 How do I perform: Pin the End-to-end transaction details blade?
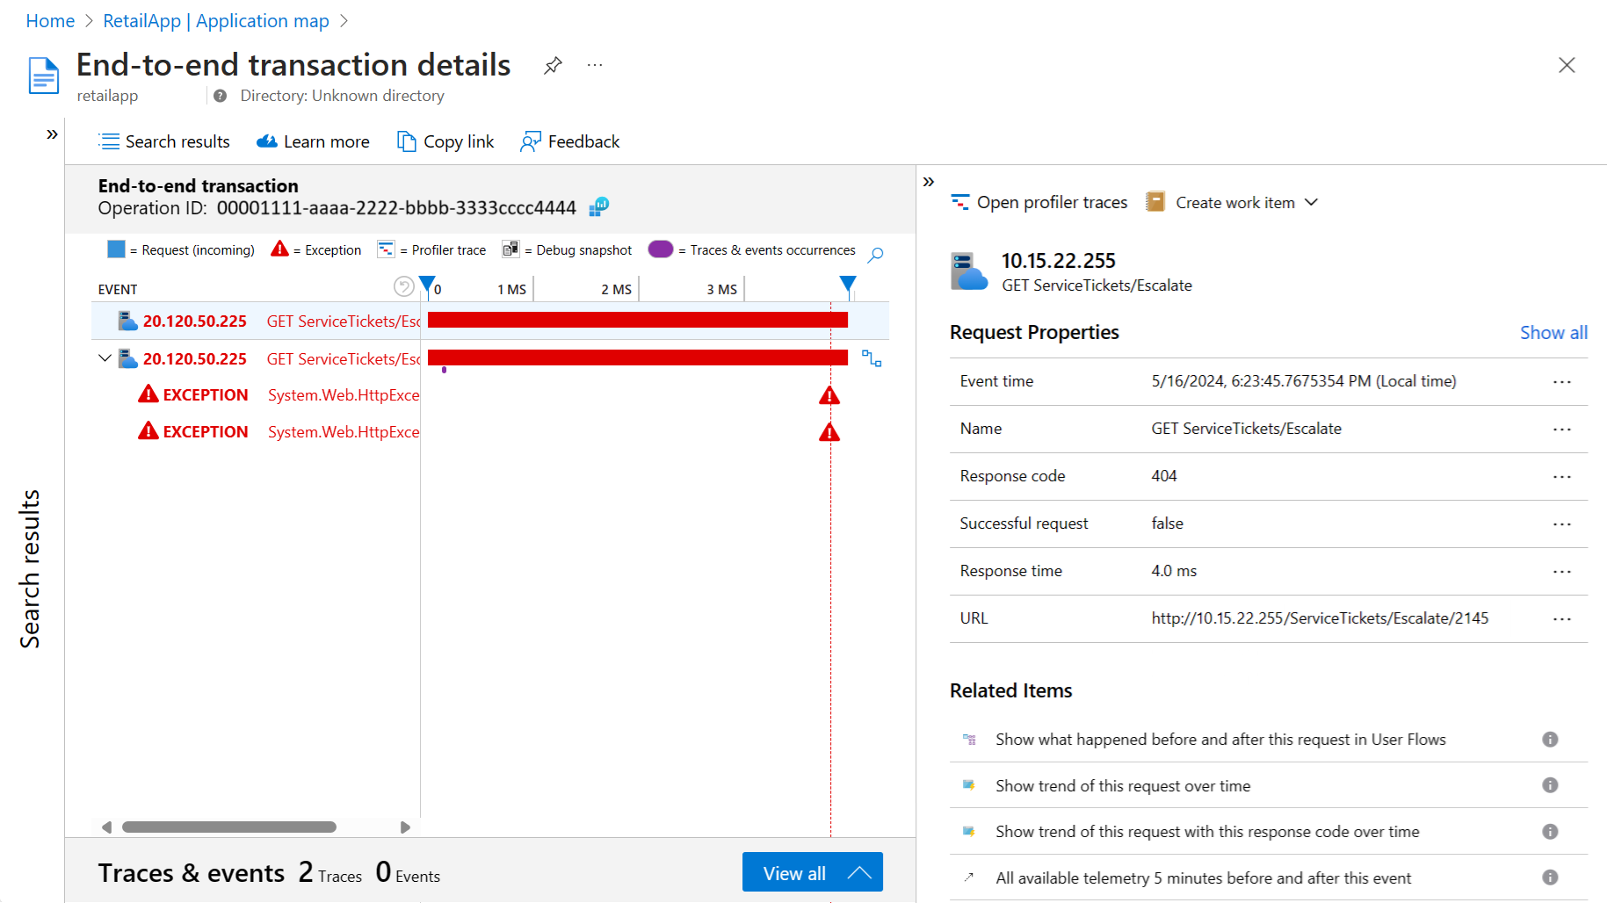(553, 66)
